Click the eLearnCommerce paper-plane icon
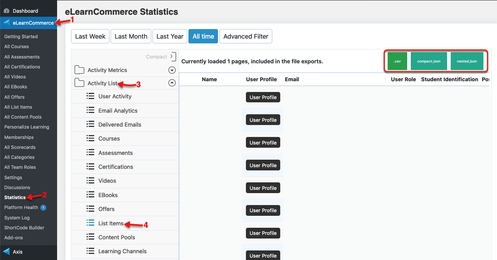Screen dimensions: 497x260 [6, 23]
